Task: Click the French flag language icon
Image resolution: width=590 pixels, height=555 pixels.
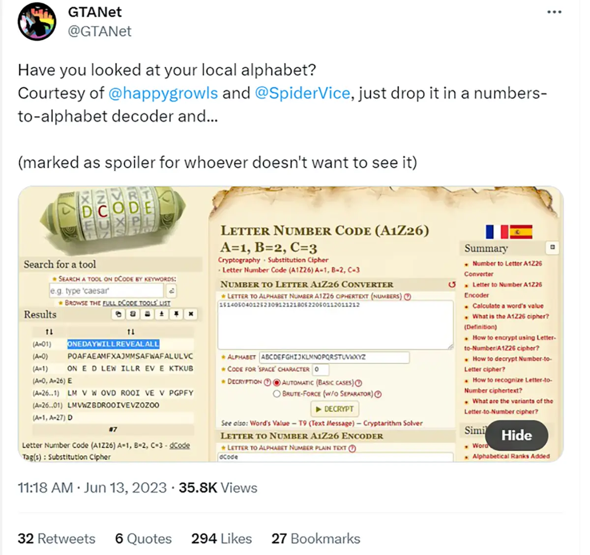Action: click(x=496, y=232)
